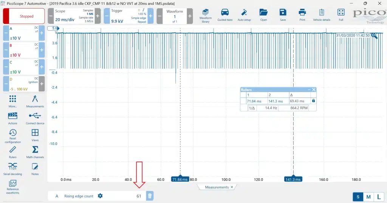Open Vehicle details

[322, 15]
